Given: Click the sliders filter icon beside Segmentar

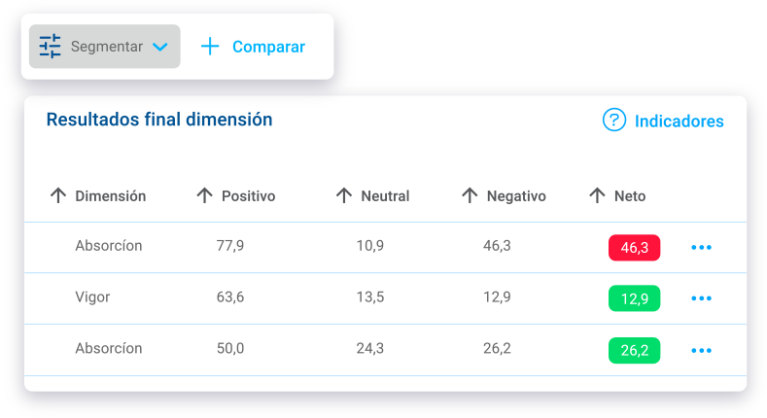Looking at the screenshot, I should coord(50,47).
